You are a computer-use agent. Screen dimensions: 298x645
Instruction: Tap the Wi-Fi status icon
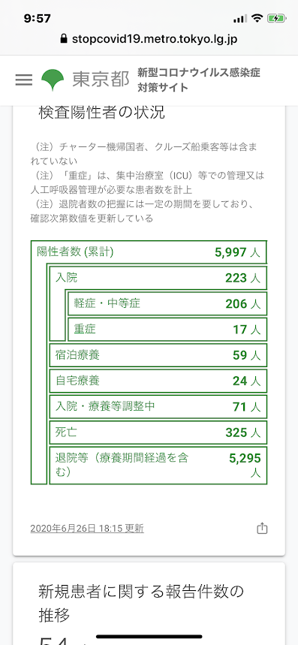click(257, 18)
